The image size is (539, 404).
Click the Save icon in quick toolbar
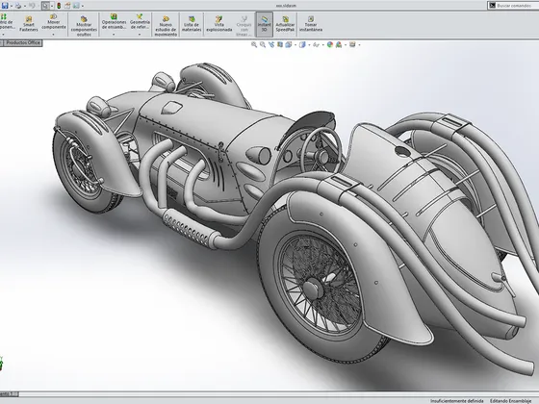click(5, 6)
